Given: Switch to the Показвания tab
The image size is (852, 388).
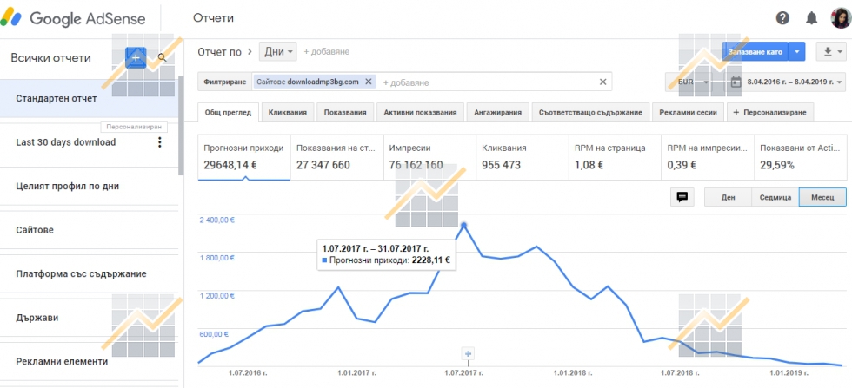Looking at the screenshot, I should [x=344, y=112].
